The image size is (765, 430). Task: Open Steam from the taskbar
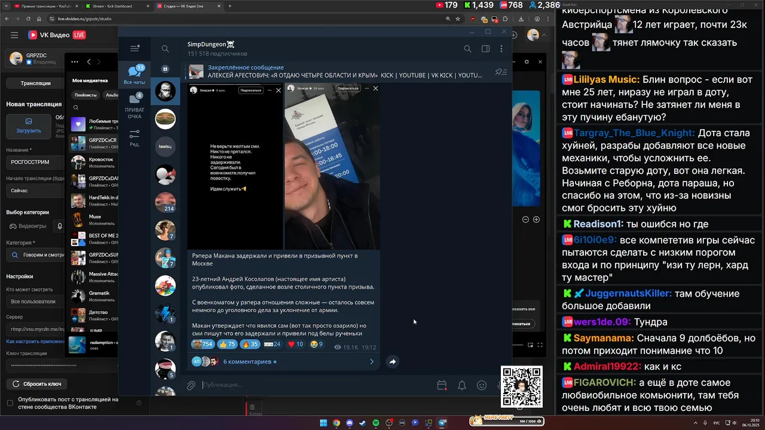point(363,423)
